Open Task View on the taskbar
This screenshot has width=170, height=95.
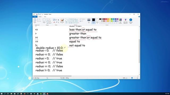8,94
